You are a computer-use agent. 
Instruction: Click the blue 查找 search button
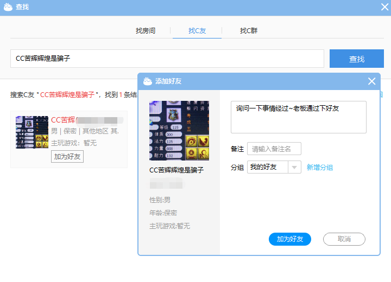click(357, 59)
